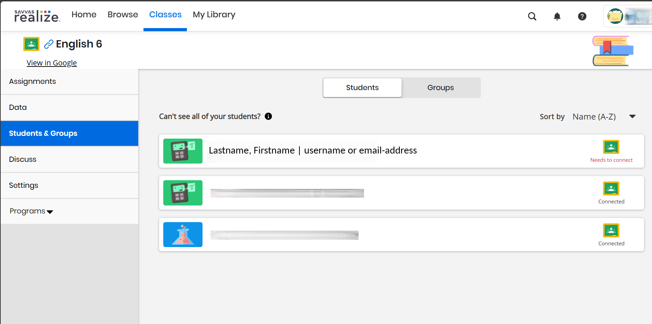Open the help question mark icon

tap(582, 16)
